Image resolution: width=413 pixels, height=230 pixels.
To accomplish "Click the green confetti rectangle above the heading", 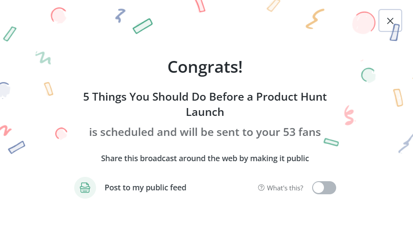I will [142, 26].
